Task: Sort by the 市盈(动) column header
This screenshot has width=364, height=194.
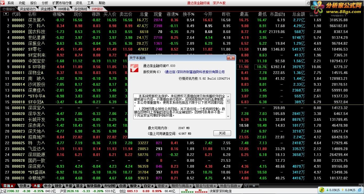Action: (x=277, y=14)
